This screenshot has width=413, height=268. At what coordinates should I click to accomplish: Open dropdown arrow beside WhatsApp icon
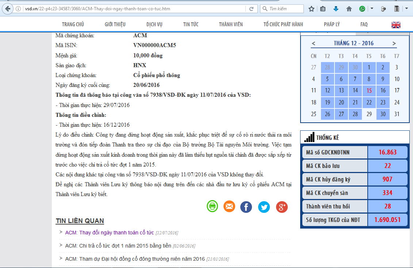(x=372, y=8)
